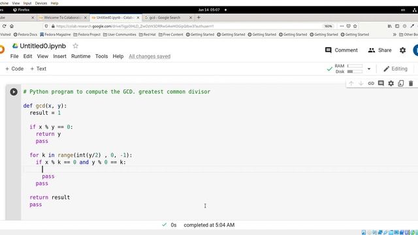
Task: Click the site security padlock icon
Action: [53, 26]
